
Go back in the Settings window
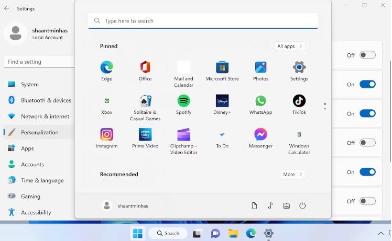point(7,8)
